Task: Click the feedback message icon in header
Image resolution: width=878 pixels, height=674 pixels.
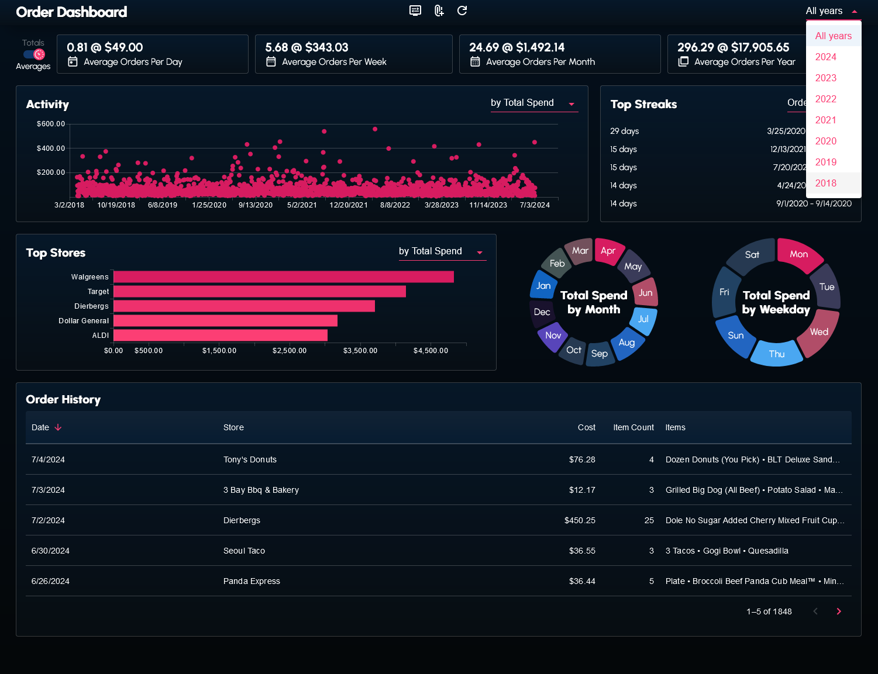Action: 415,11
